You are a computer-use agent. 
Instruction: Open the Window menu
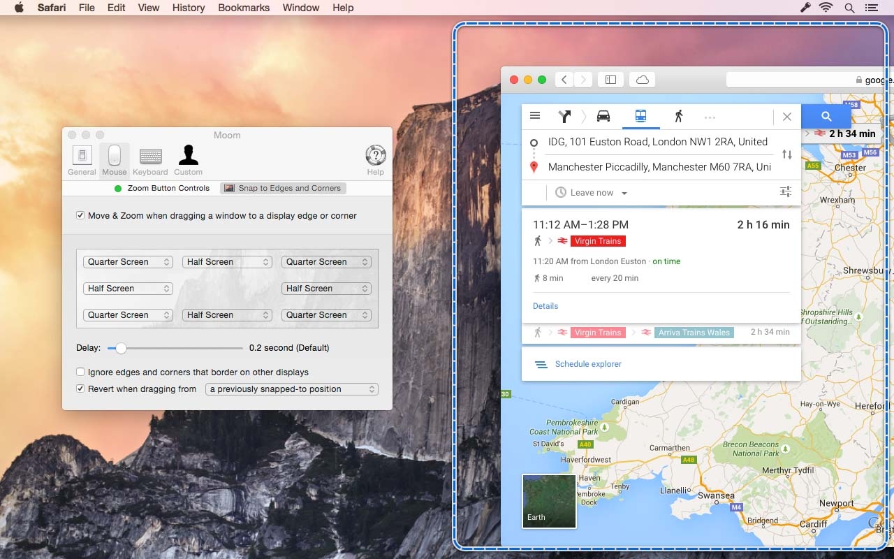(301, 8)
